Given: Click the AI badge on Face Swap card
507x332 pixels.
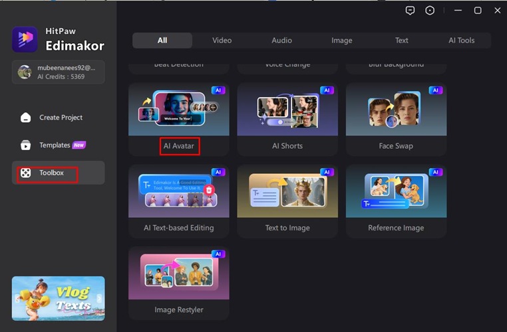Looking at the screenshot, I should click(436, 90).
